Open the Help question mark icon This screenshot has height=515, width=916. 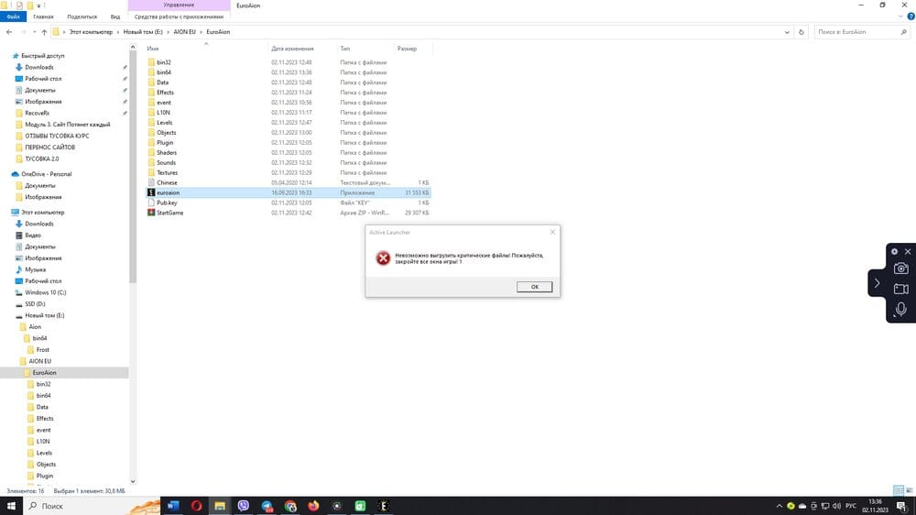909,16
